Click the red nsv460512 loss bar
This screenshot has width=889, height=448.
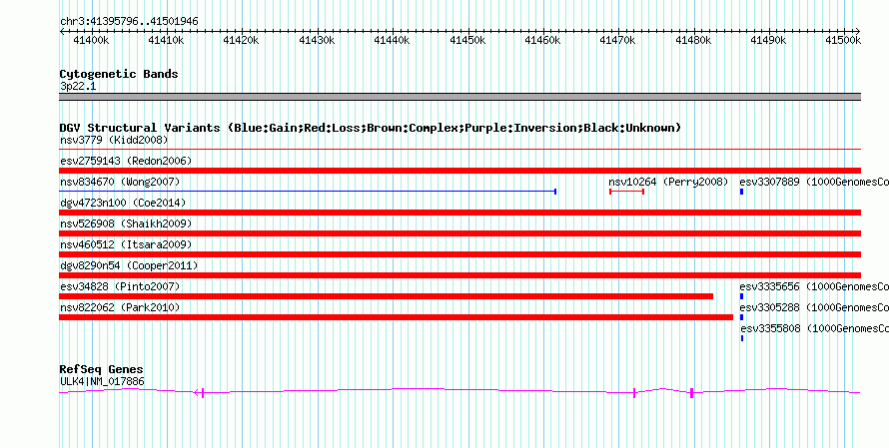(459, 254)
